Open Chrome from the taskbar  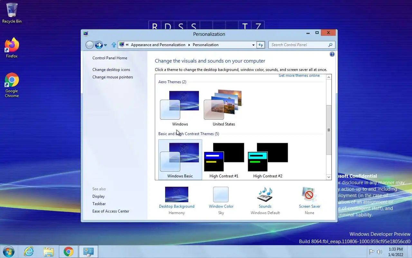(x=68, y=252)
